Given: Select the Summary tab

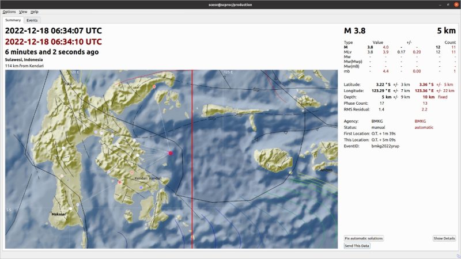Looking at the screenshot, I should click(x=13, y=20).
